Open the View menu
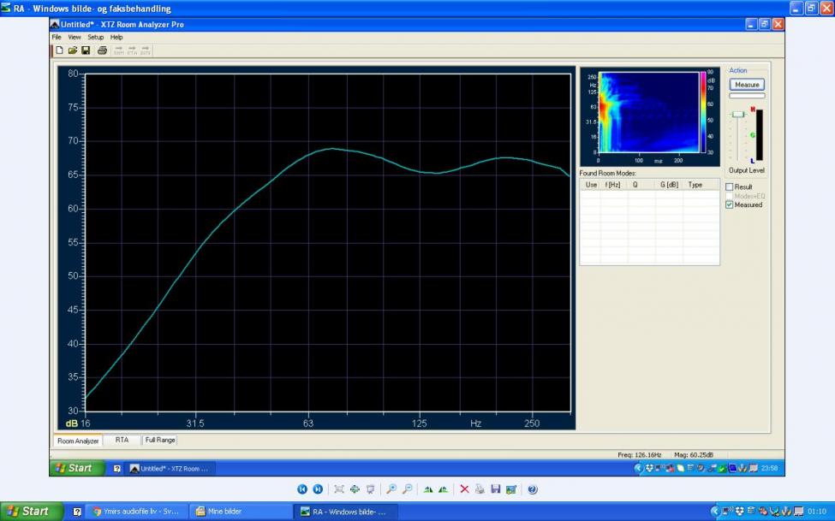Image resolution: width=835 pixels, height=521 pixels. click(x=75, y=38)
